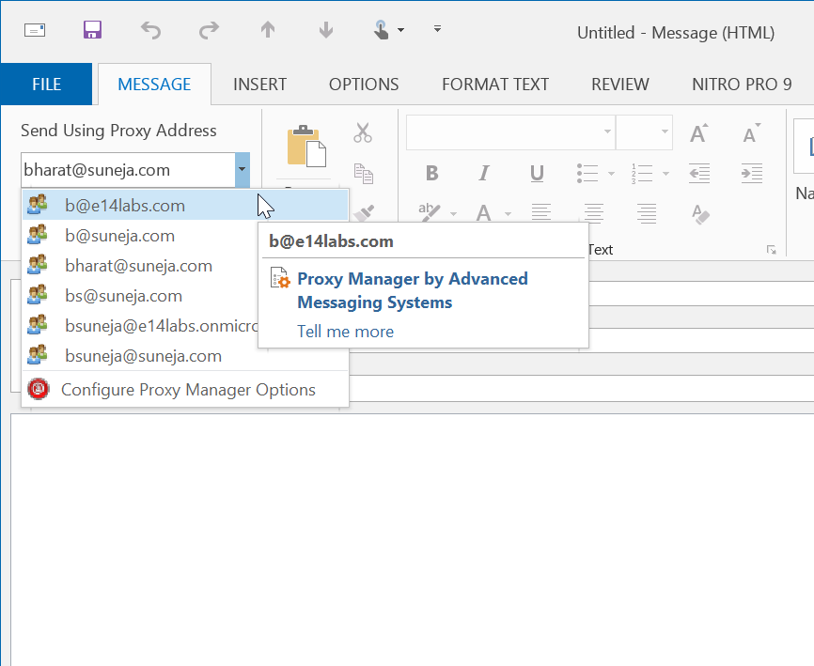Open font color dropdown arrow
The image size is (814, 666).
(508, 213)
